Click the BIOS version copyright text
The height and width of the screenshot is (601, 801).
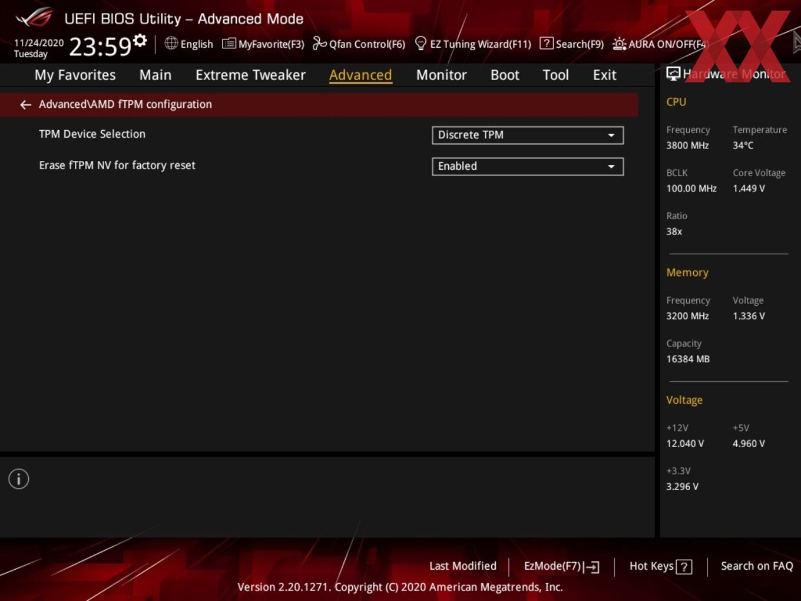point(400,587)
